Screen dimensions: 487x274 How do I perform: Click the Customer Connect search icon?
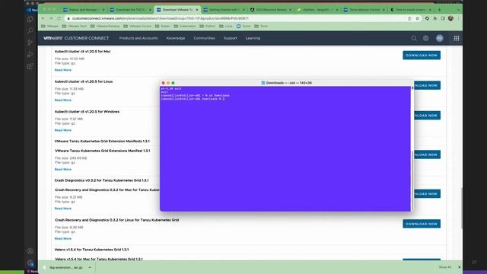(414, 38)
